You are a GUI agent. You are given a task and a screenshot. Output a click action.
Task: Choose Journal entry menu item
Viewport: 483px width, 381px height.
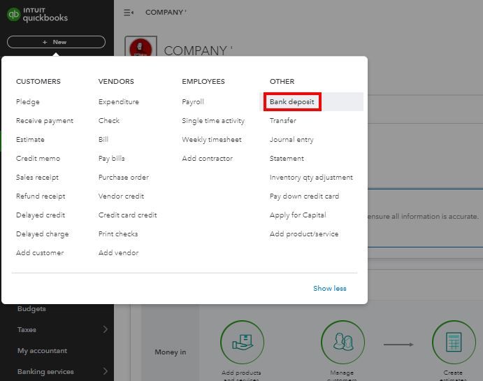(291, 139)
